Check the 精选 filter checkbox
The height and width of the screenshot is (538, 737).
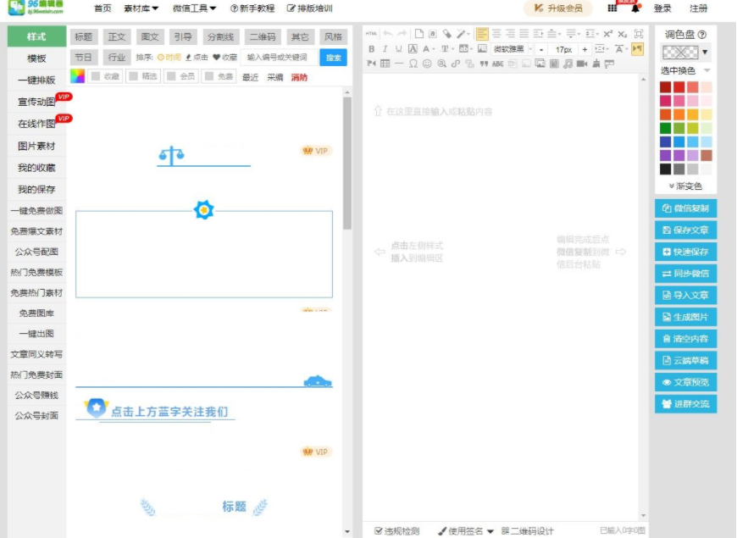[134, 76]
